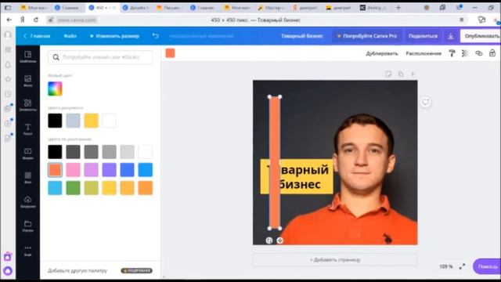This screenshot has height=282, width=501.
Task: Click the orange rectangle on the canvas
Action: 275,162
